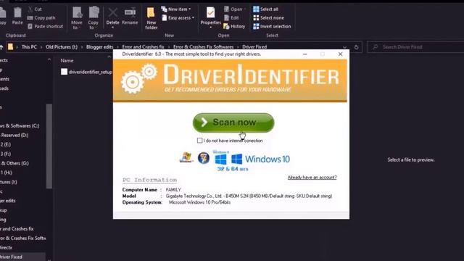This screenshot has width=464, height=261.
Task: Click the DriverIdentifier gears logo
Action: pyautogui.click(x=138, y=78)
